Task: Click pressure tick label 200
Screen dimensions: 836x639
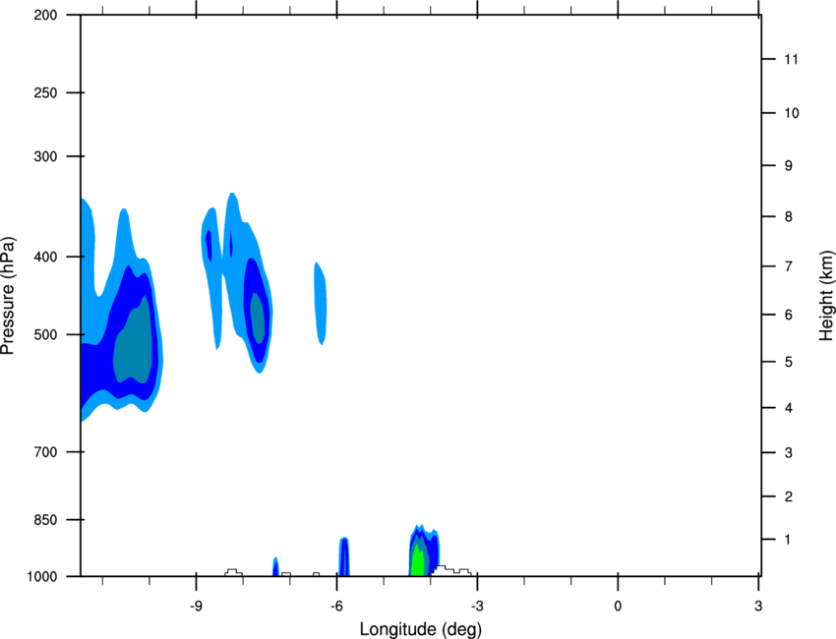Action: tap(45, 15)
